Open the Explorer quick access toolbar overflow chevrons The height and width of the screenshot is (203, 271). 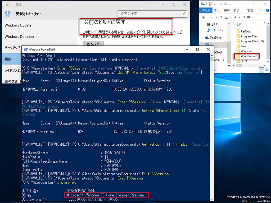click(x=215, y=4)
